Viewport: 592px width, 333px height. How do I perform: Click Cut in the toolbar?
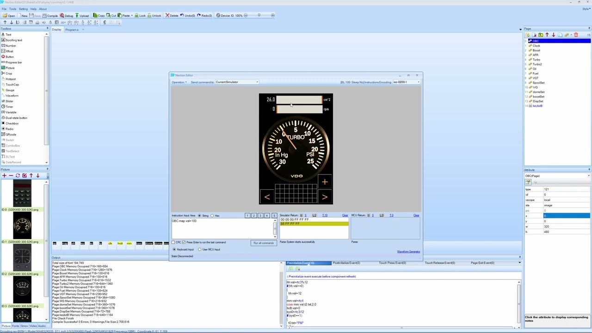[x=111, y=16]
